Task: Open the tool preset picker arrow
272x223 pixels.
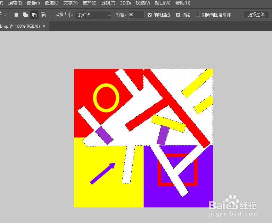Action: 5,15
